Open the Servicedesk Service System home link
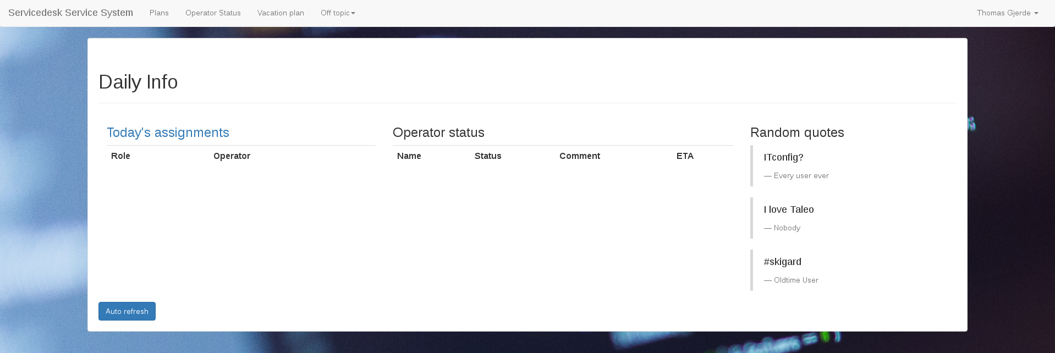This screenshot has width=1055, height=353. (70, 13)
